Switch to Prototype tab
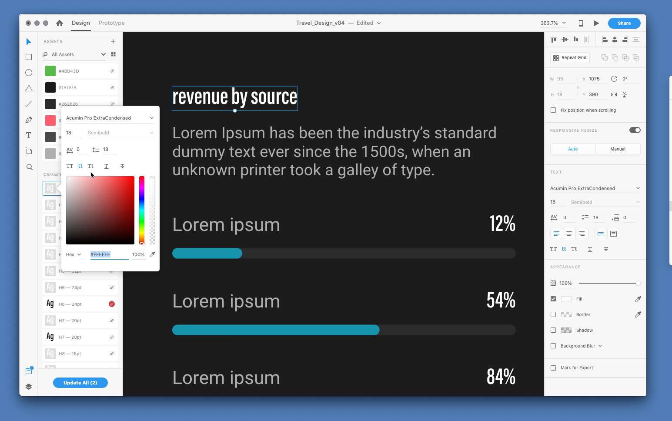The width and height of the screenshot is (672, 421). pyautogui.click(x=112, y=23)
